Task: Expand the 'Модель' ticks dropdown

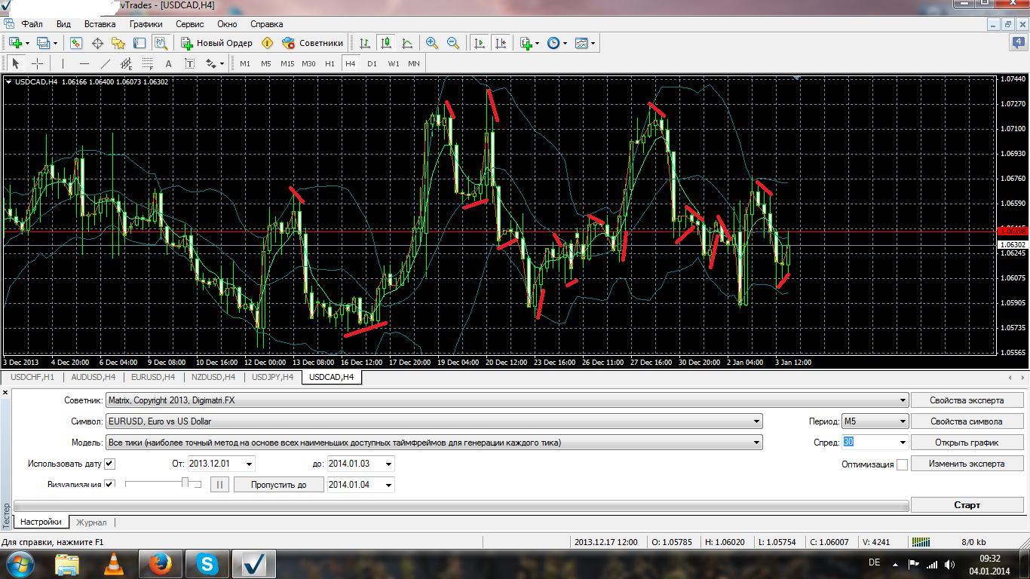Action: coord(757,443)
